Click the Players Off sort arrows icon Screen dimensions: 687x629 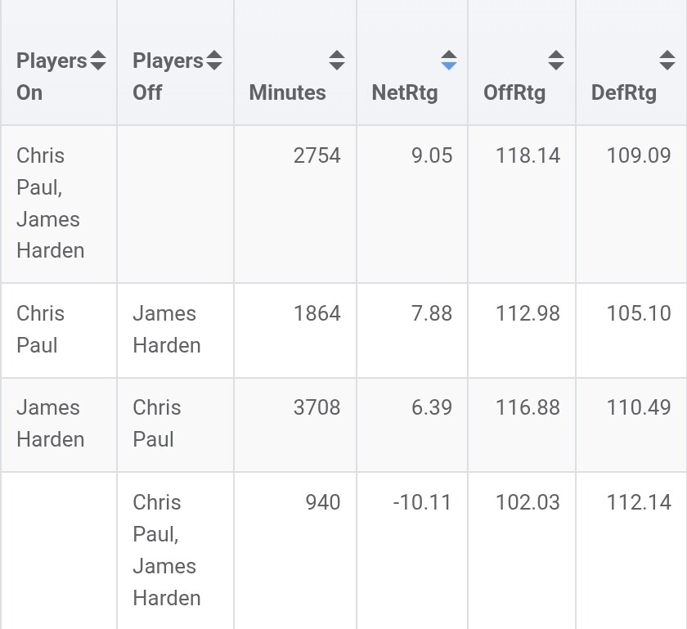tap(214, 60)
